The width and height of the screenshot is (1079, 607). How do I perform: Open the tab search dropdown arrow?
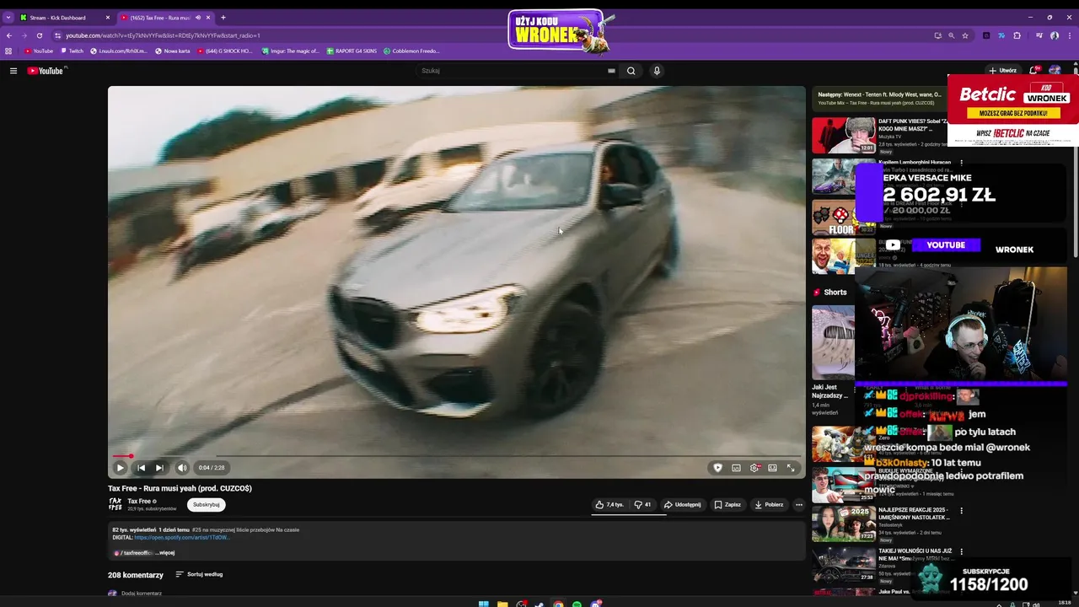(x=8, y=18)
